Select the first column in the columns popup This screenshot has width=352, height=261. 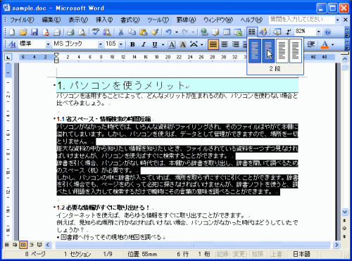pyautogui.click(x=255, y=51)
